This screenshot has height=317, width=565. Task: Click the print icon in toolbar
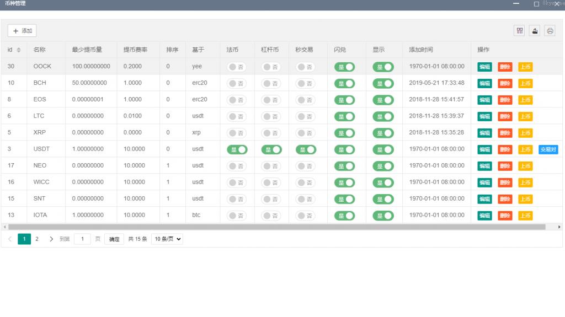[550, 31]
